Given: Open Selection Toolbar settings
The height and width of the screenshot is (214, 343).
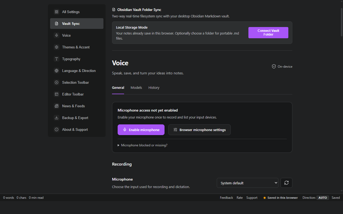Looking at the screenshot, I should [77, 82].
